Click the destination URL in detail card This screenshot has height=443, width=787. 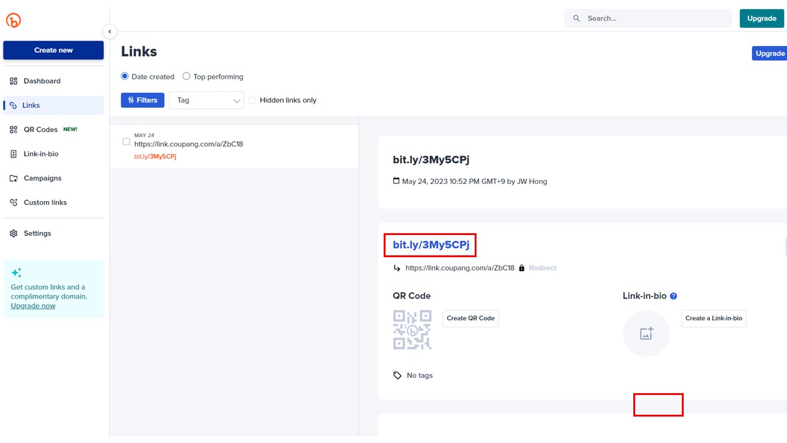pos(460,268)
